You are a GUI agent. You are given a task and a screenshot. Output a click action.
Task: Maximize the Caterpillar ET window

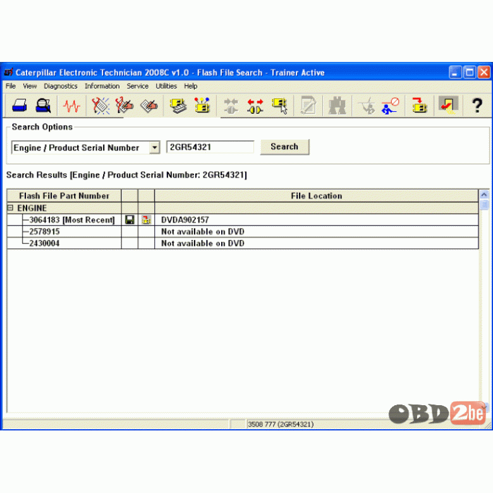(x=470, y=72)
